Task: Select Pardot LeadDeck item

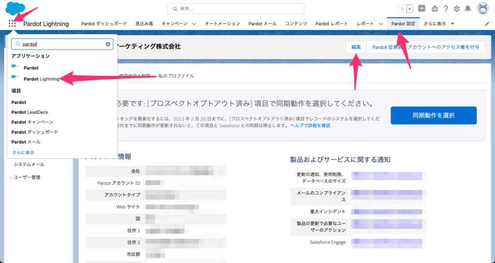Action: pos(29,112)
